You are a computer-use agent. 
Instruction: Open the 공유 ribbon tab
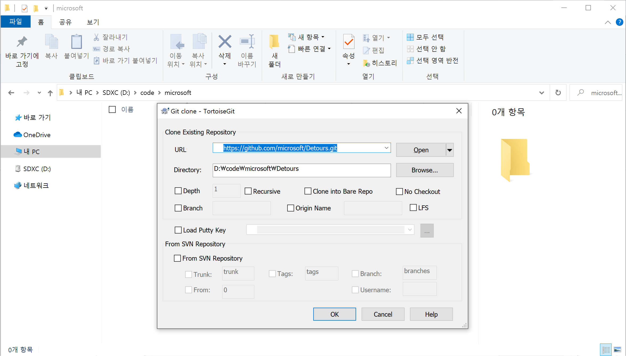pos(65,22)
